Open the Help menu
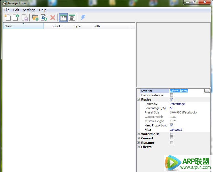213x172 pixels. click(43, 10)
